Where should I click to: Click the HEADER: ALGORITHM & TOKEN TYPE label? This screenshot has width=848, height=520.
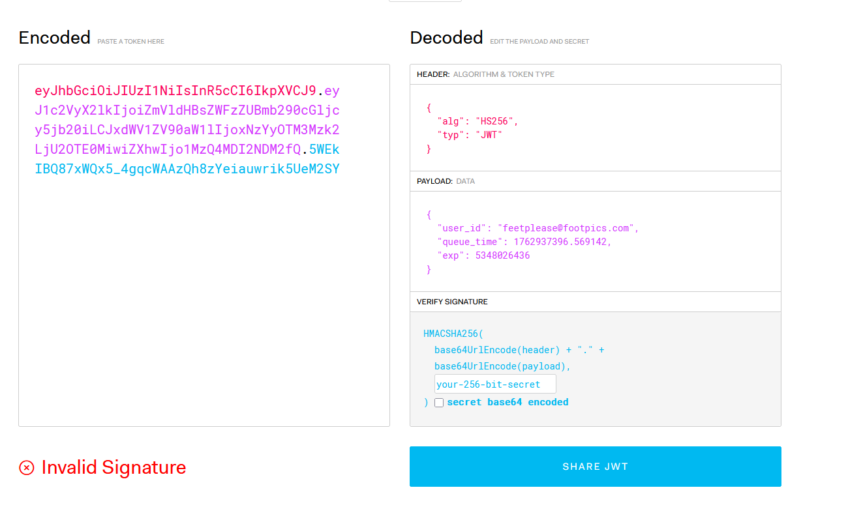point(485,74)
